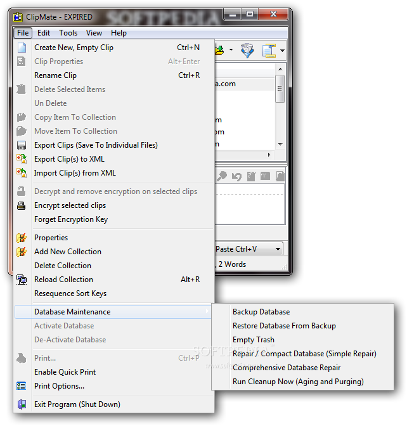Click the editor toolbar icon after the undo arrow
Viewport: 407px width, 426px height.
coord(251,176)
